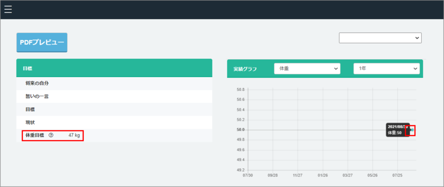Viewport: 444px width, 187px height.
Task: Open the 体重 graph type dropdown
Action: click(307, 69)
